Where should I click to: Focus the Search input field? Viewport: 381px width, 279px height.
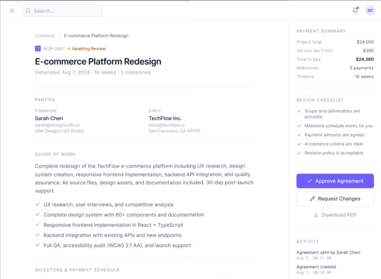[62, 11]
